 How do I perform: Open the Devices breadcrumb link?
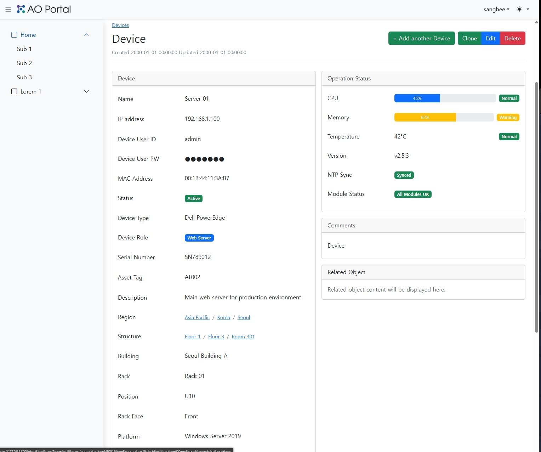click(120, 25)
